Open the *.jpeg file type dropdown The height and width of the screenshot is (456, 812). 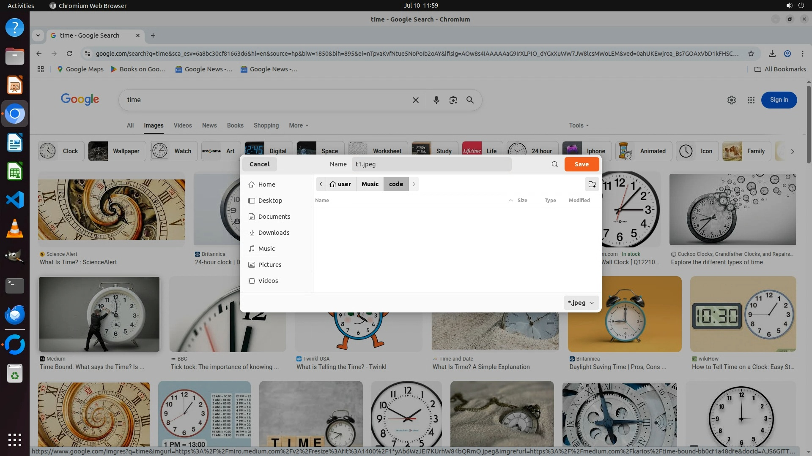pos(581,303)
